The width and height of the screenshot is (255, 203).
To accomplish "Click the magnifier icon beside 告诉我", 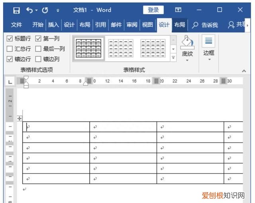I will pyautogui.click(x=195, y=25).
